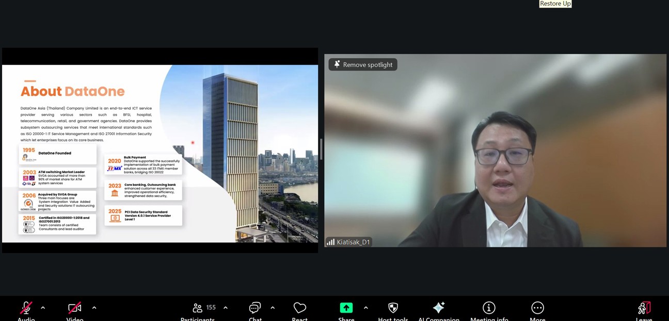The height and width of the screenshot is (321, 669).
Task: Open Host tools shield icon
Action: (393, 308)
